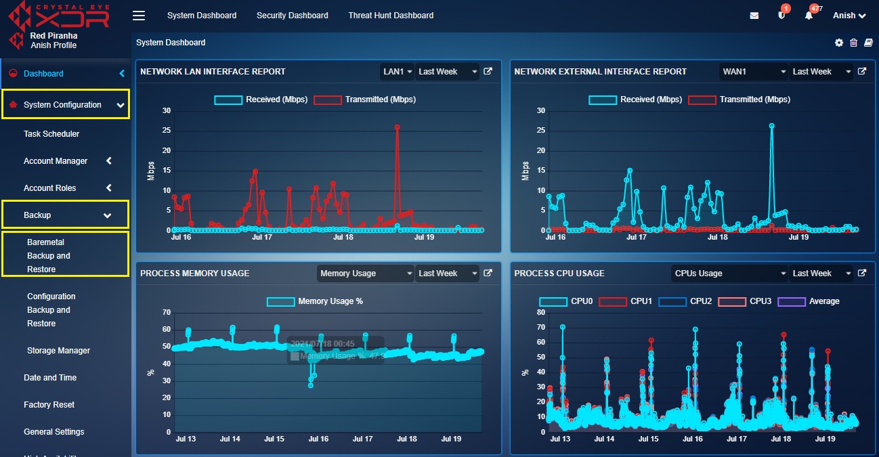
Task: Click the Backup menu label
Action: [37, 215]
